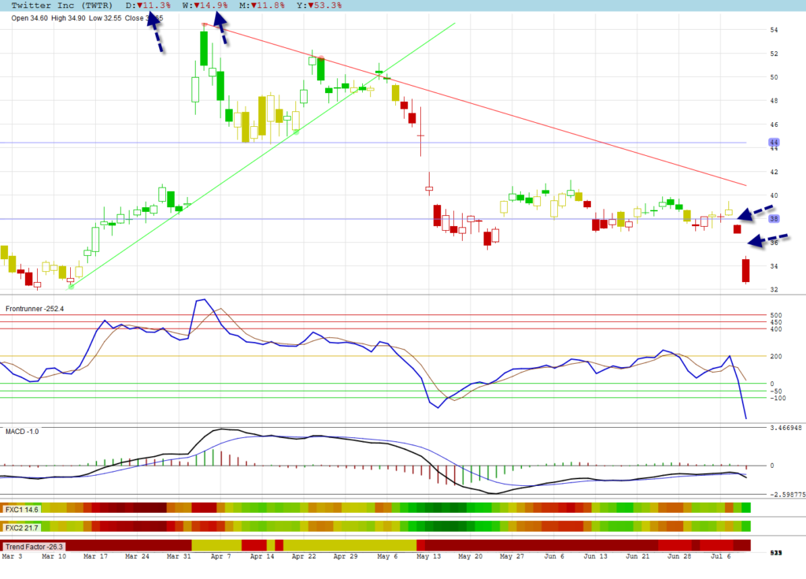806x579 pixels.
Task: Click the "36" price axis label
Action: [775, 243]
